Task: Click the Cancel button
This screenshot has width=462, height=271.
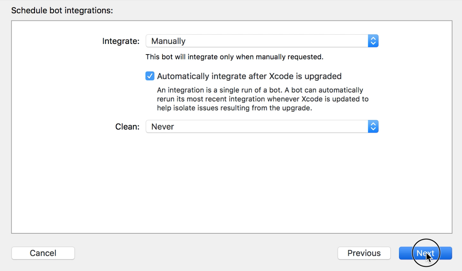Action: pos(43,253)
